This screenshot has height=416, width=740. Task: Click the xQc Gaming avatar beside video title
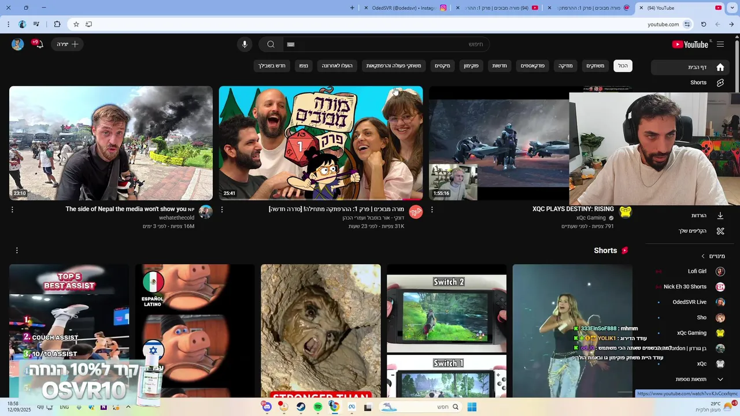point(625,211)
